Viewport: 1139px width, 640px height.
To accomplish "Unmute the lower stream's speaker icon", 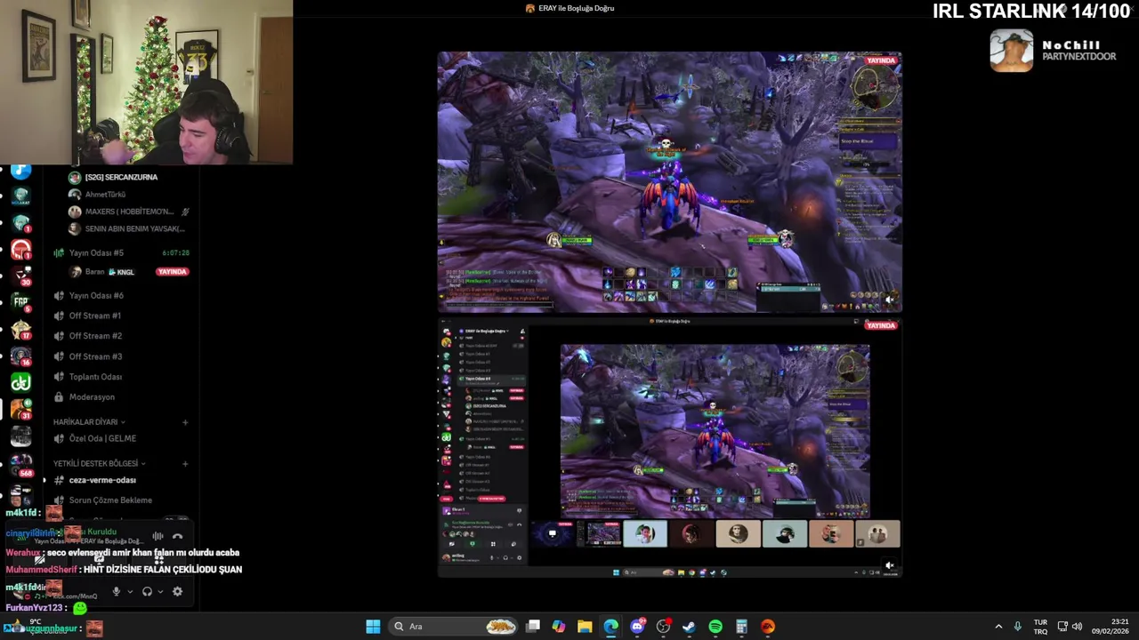I will point(890,565).
